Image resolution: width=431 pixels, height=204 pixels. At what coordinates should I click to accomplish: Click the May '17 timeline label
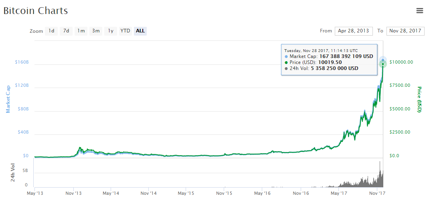(339, 194)
